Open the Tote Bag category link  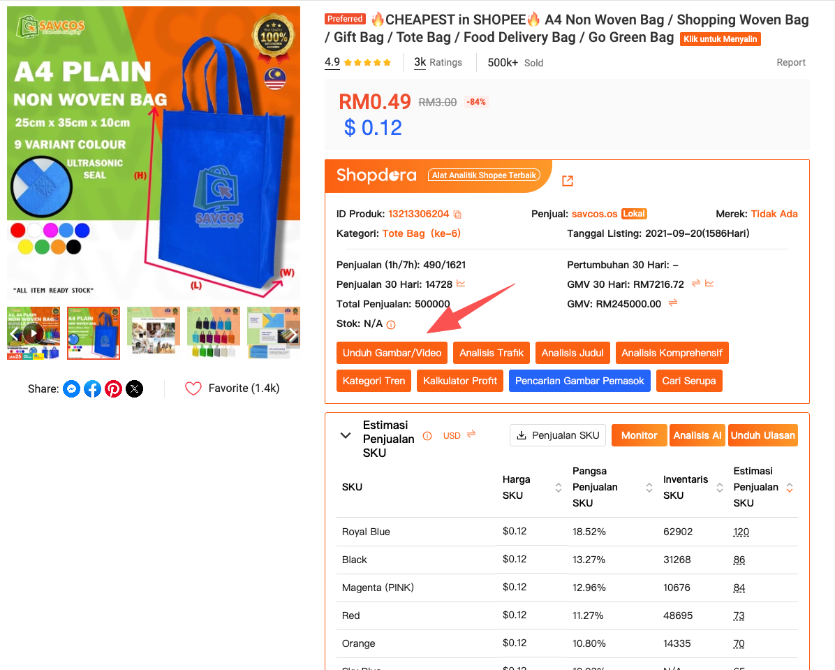point(422,233)
